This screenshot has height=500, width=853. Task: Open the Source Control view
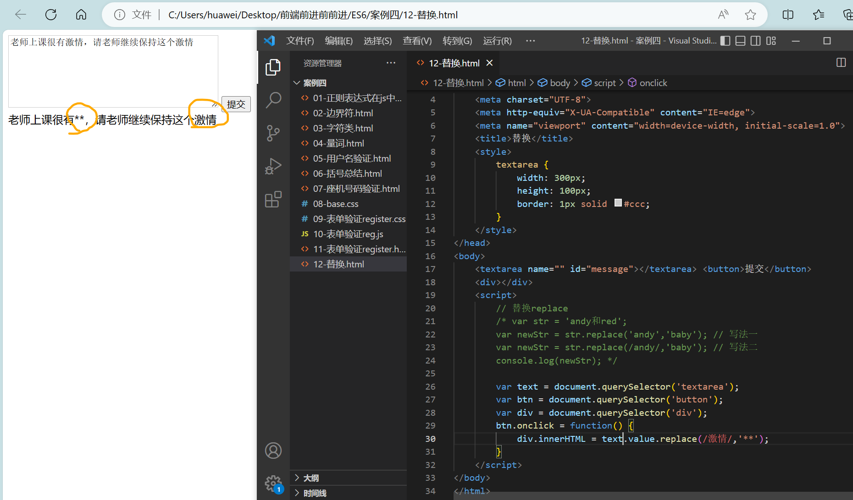273,133
